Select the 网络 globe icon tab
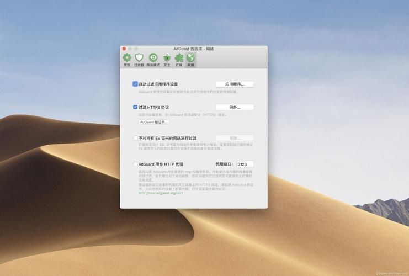Screen dimensions: 409x276 (190, 60)
